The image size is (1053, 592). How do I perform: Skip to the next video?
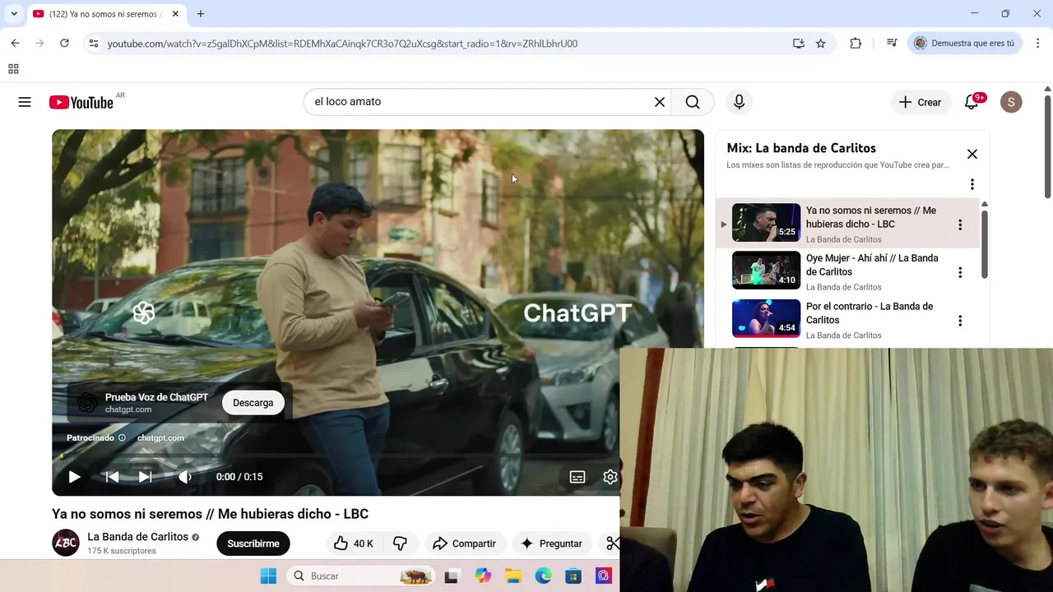pos(146,477)
